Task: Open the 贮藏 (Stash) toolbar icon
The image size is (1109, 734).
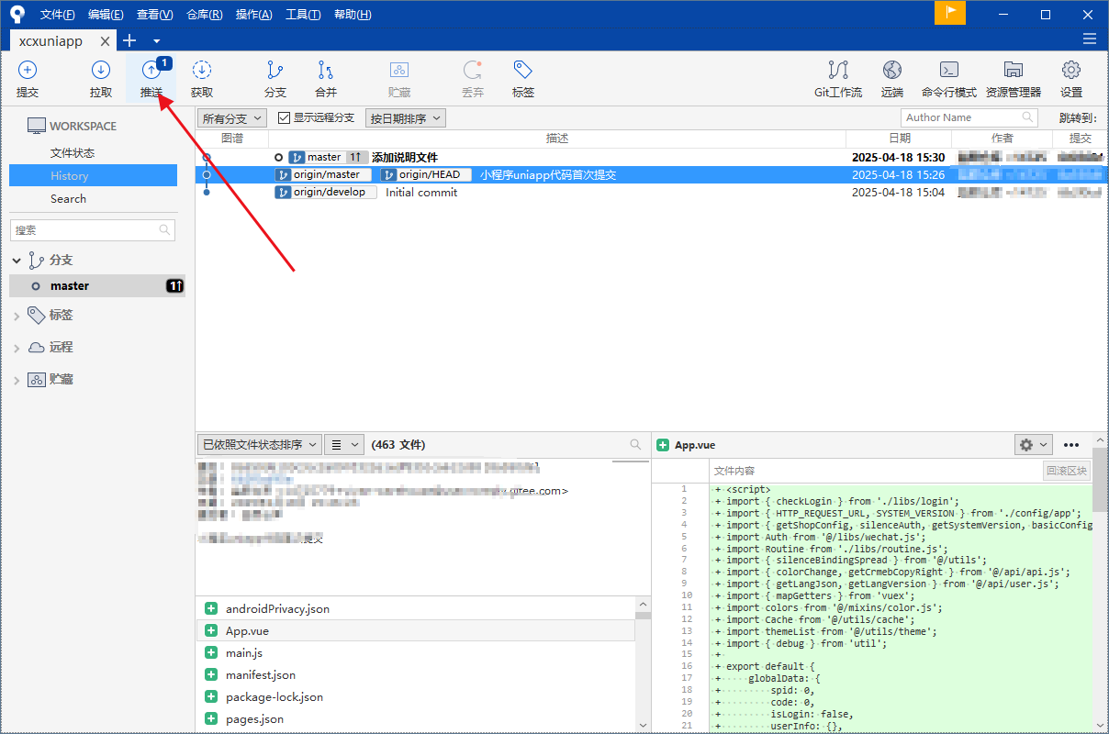Action: point(398,78)
